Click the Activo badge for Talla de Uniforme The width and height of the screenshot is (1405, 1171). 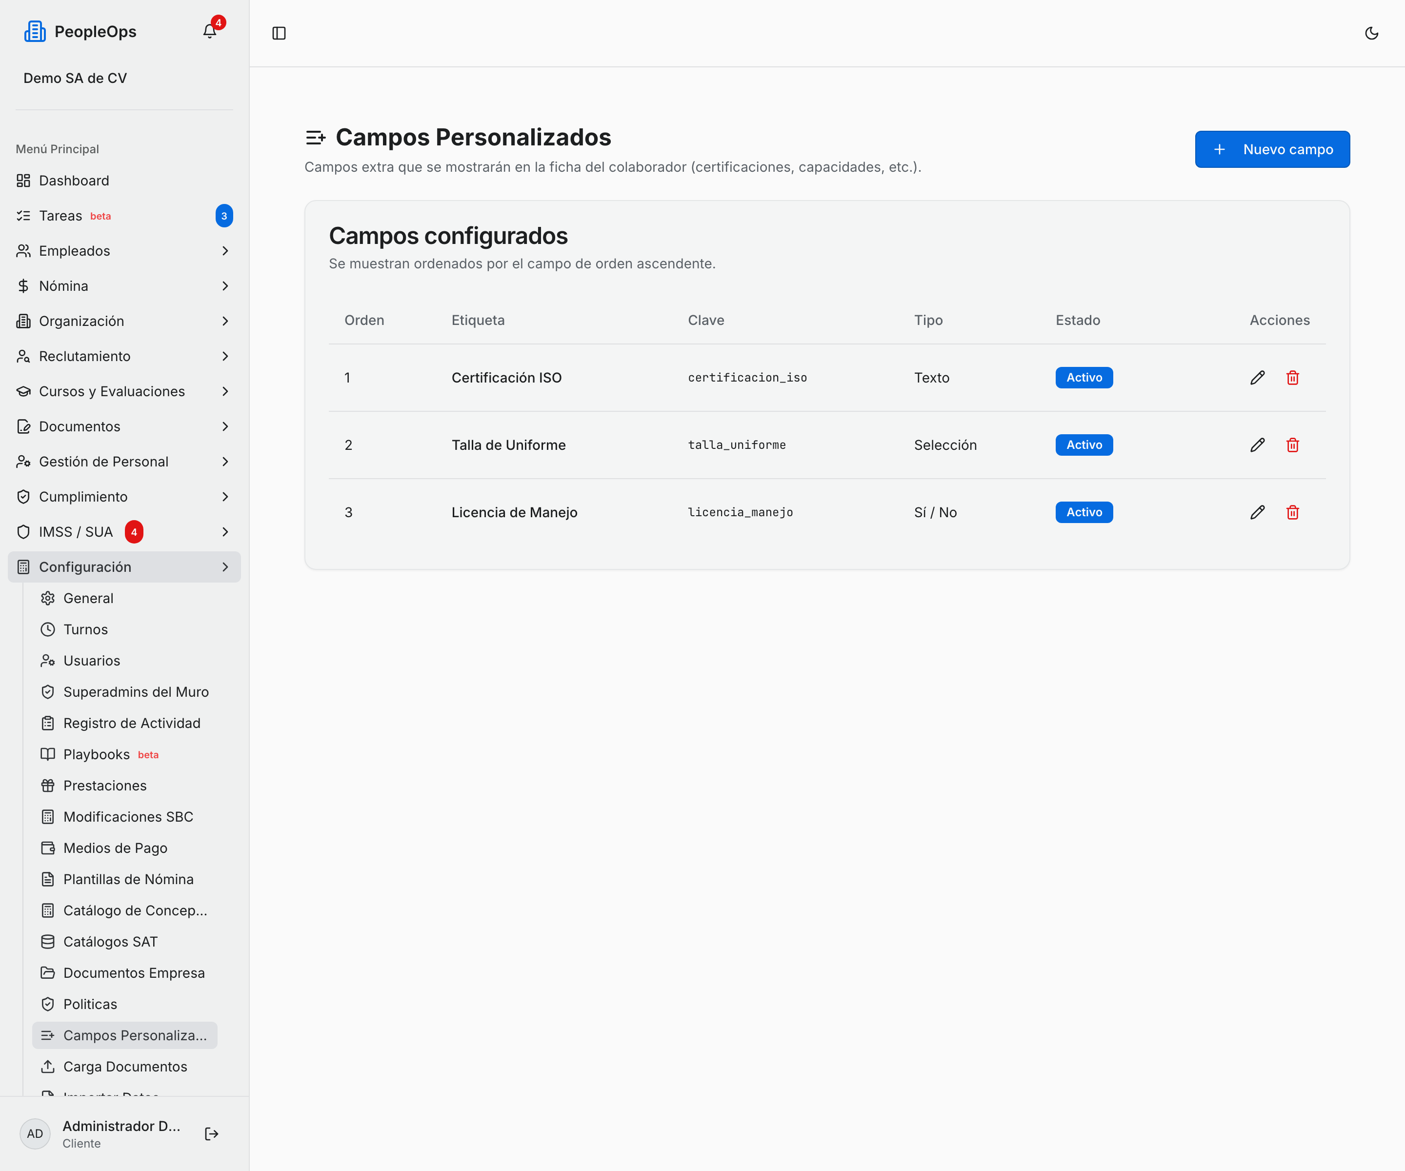1084,445
